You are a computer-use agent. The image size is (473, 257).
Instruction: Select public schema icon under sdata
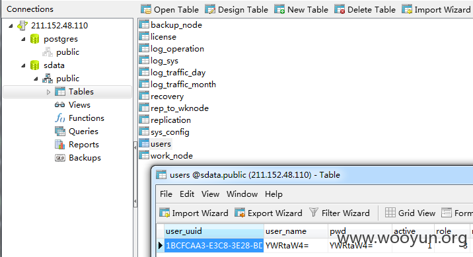[48, 79]
